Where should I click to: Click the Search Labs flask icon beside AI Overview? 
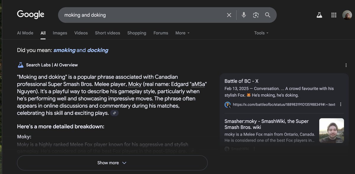click(x=20, y=65)
